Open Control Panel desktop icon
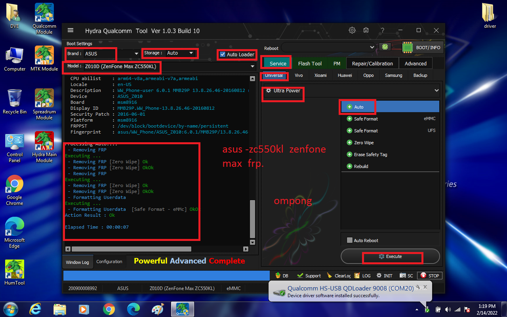 (15, 148)
